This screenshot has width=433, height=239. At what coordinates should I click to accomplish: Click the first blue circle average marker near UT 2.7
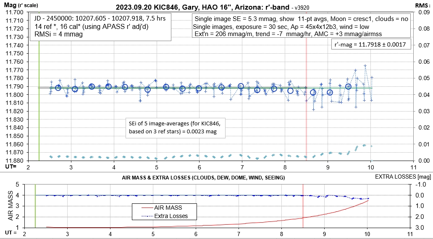tap(58, 88)
